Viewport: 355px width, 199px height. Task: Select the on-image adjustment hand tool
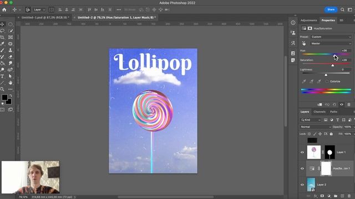coord(303,43)
